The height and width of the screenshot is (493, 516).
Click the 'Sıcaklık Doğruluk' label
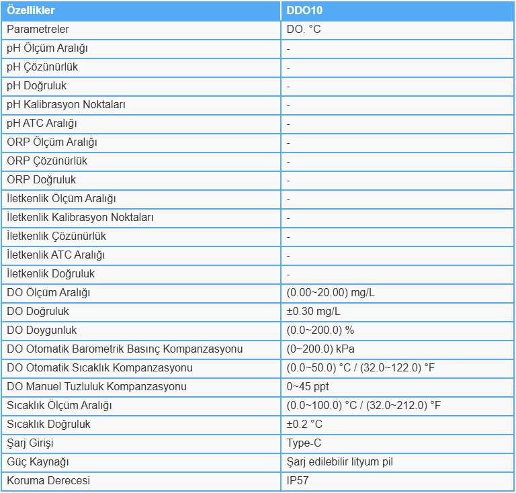(x=48, y=424)
